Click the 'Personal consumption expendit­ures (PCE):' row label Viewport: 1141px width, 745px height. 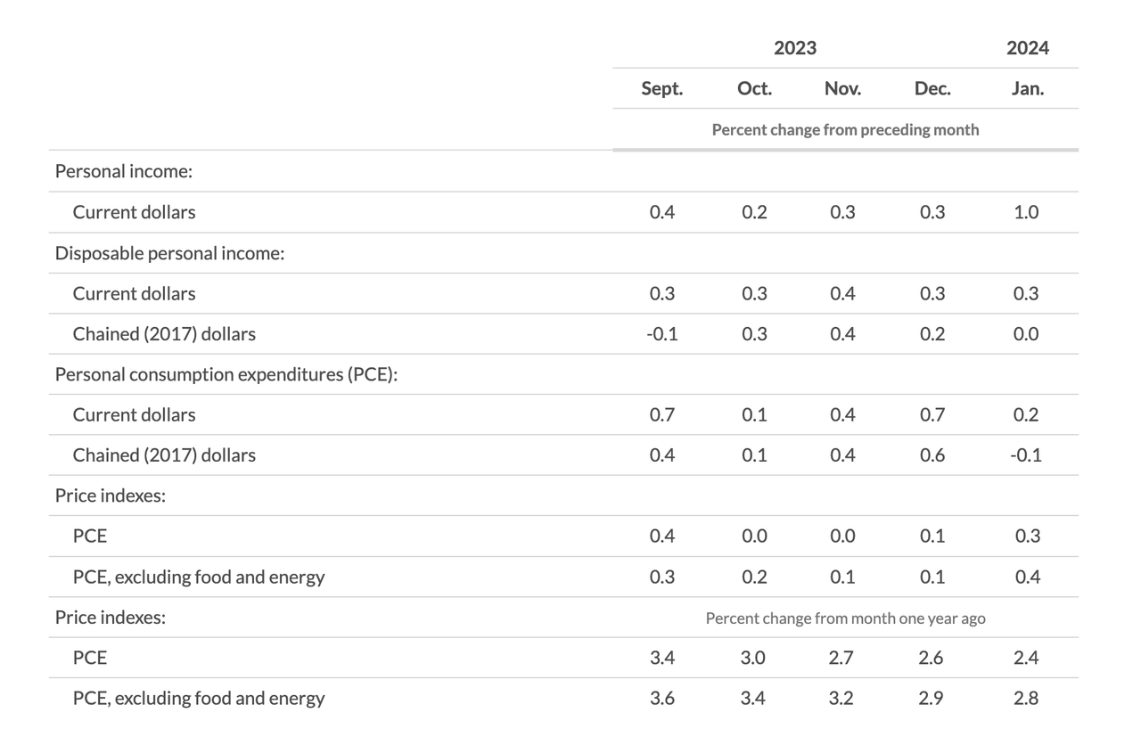226,374
